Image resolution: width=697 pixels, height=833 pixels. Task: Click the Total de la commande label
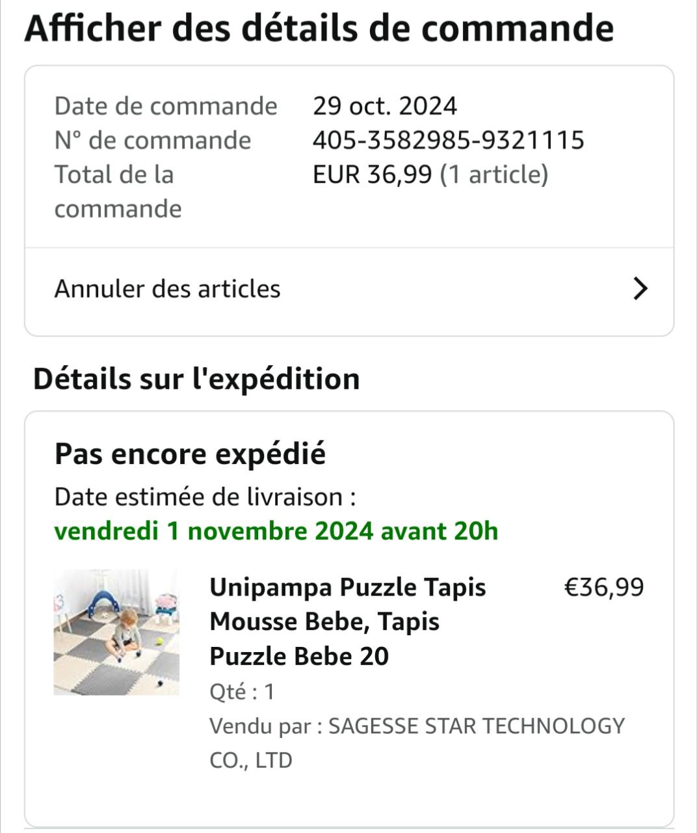tap(118, 191)
